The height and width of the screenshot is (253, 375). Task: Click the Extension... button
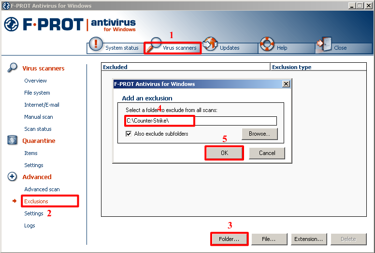point(309,239)
